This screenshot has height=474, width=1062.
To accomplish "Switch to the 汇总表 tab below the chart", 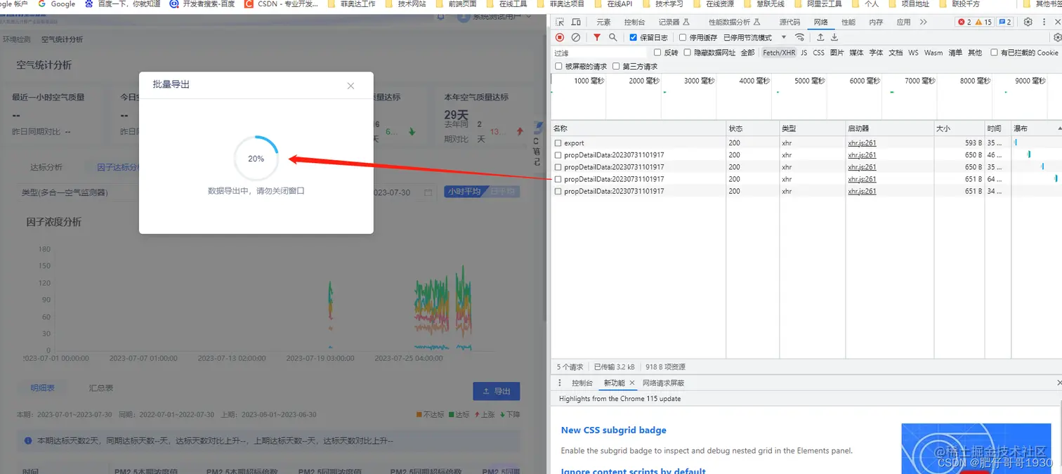I will 101,388.
